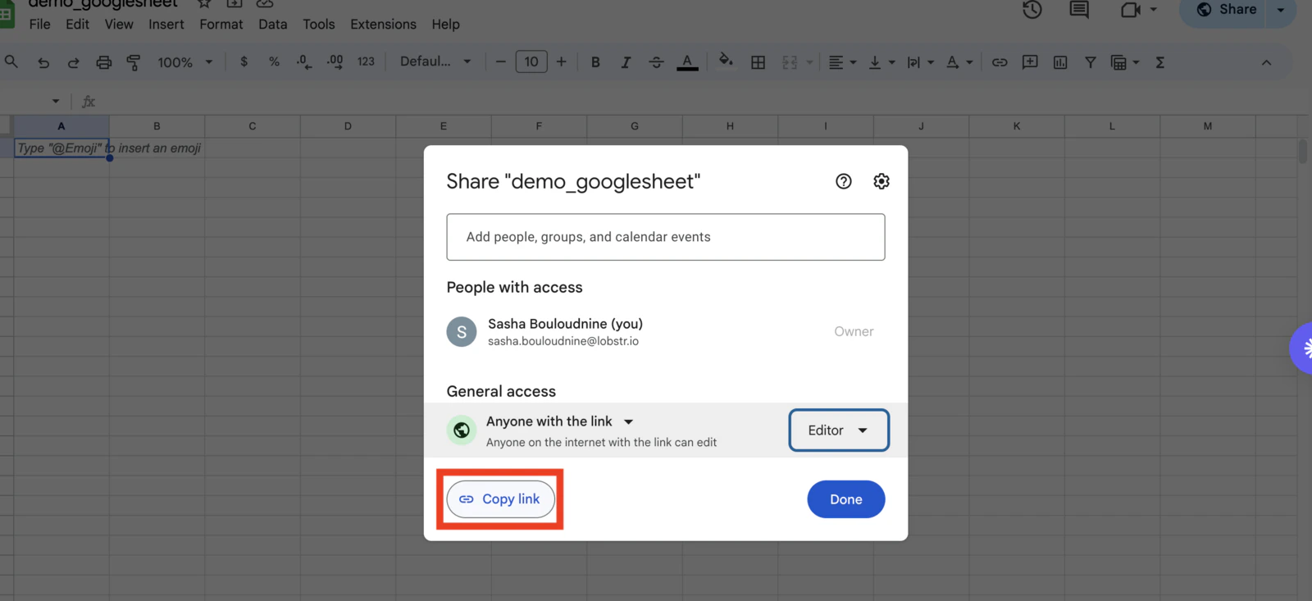This screenshot has width=1312, height=601.
Task: Open the Tools menu
Action: (319, 25)
